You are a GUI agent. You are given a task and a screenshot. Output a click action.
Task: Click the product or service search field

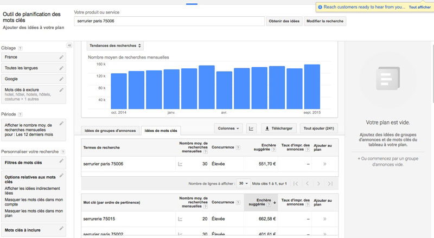168,21
